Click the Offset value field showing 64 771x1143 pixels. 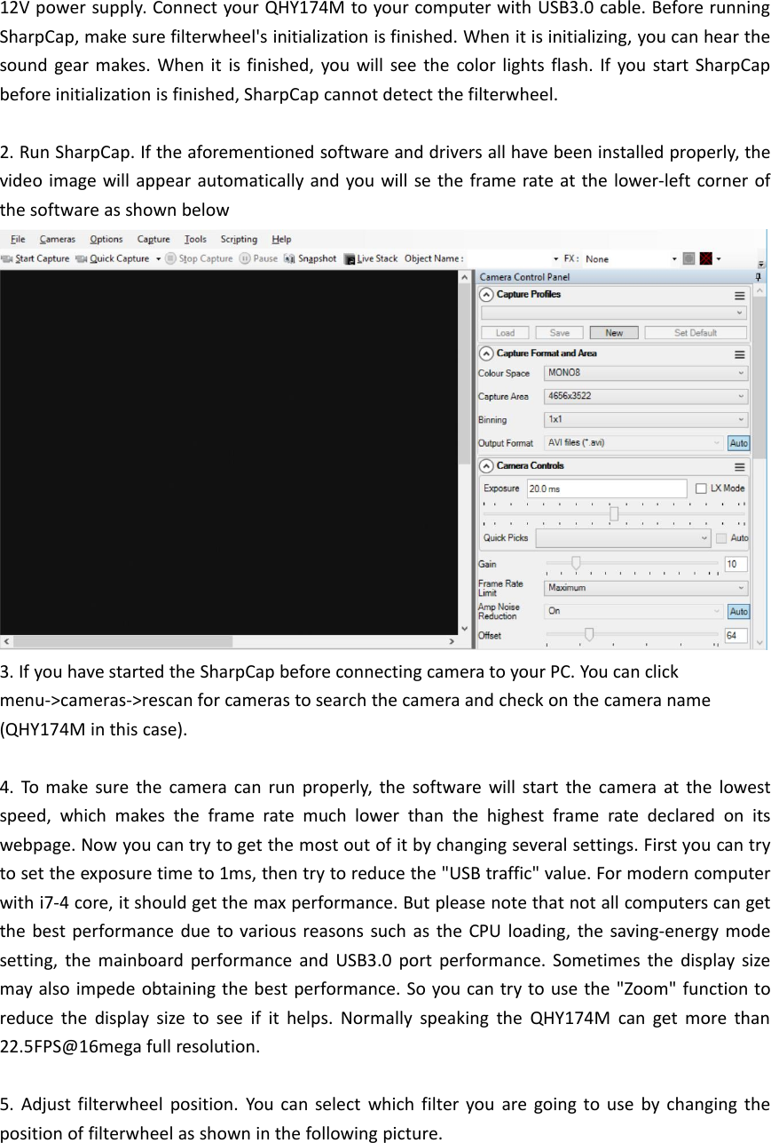tap(736, 636)
